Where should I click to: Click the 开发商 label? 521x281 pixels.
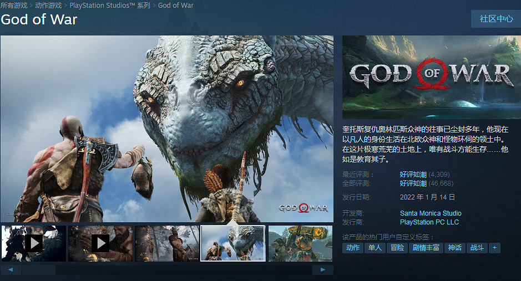353,213
